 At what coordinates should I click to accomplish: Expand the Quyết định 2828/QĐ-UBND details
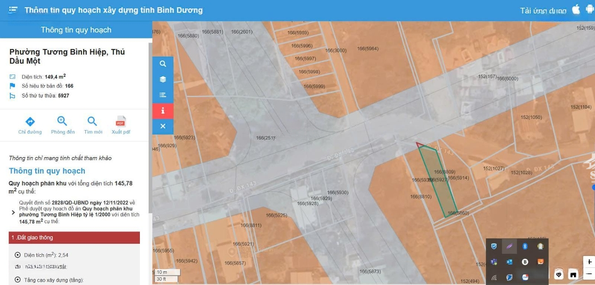(13, 212)
